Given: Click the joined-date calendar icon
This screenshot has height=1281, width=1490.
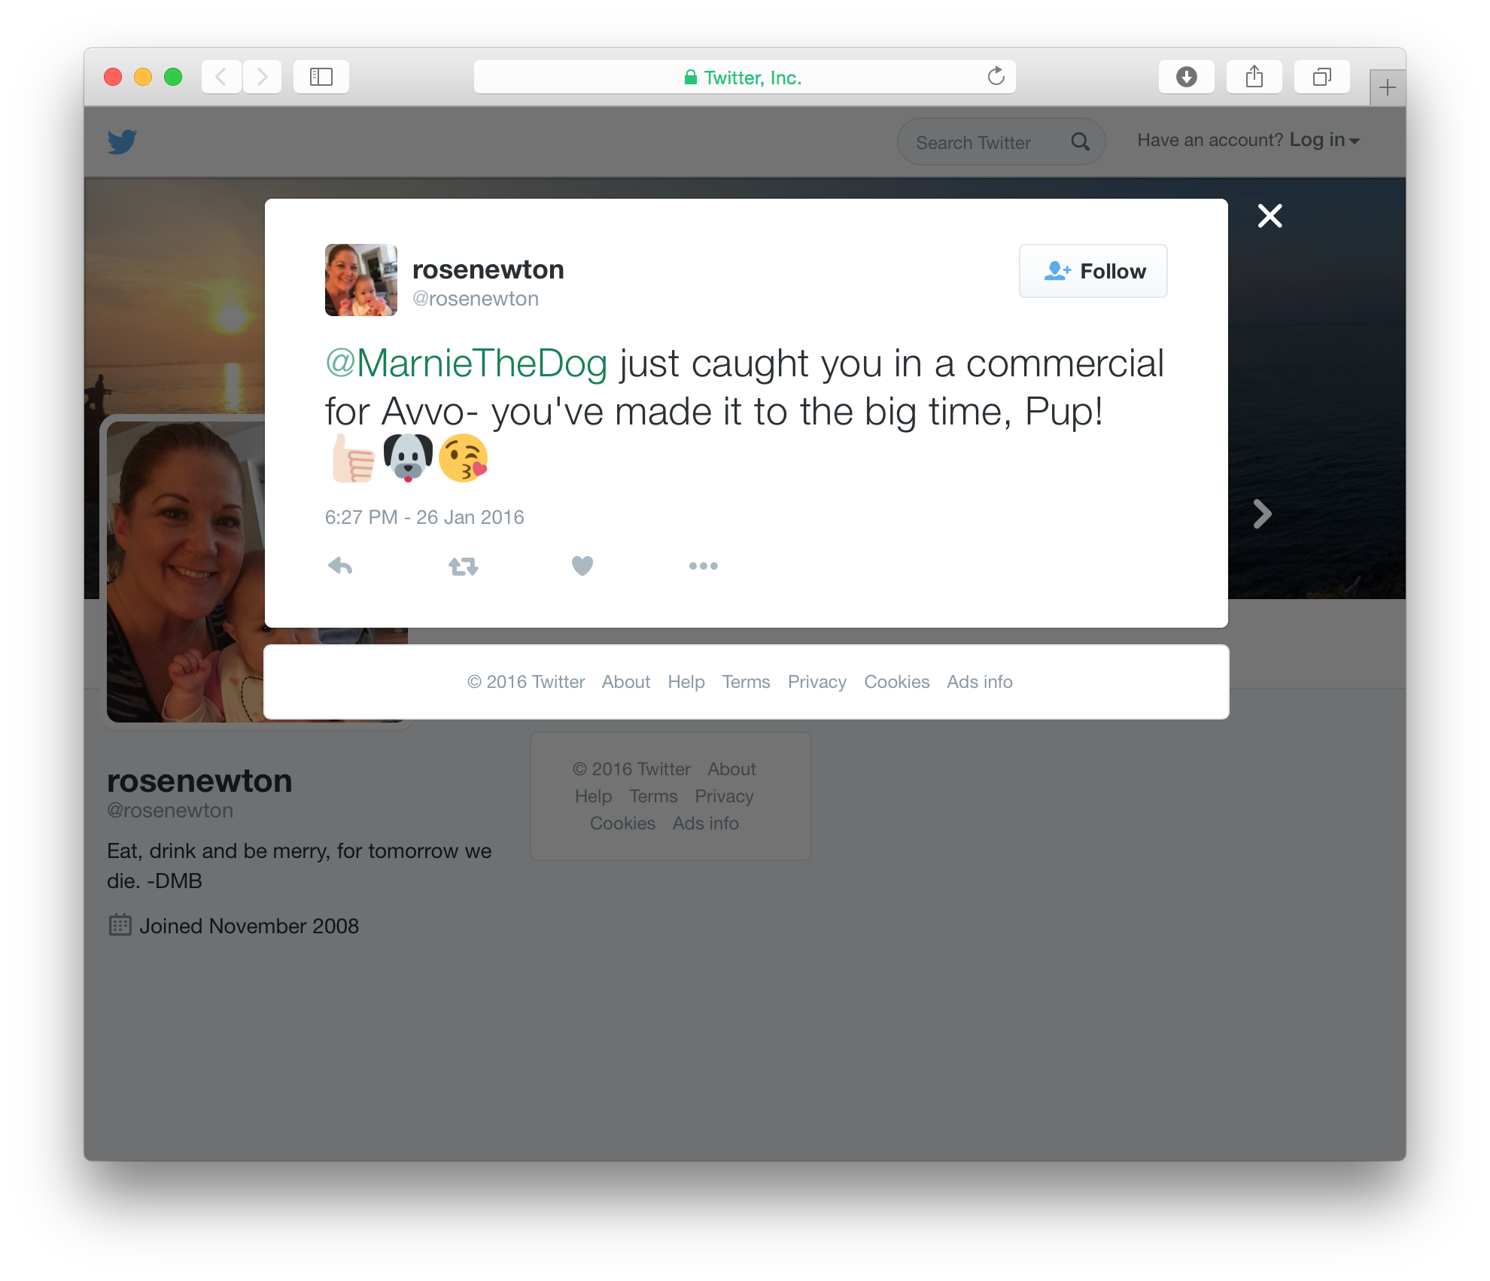Looking at the screenshot, I should (120, 924).
